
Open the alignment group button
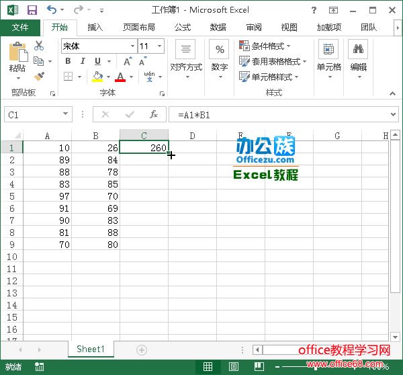tap(186, 60)
